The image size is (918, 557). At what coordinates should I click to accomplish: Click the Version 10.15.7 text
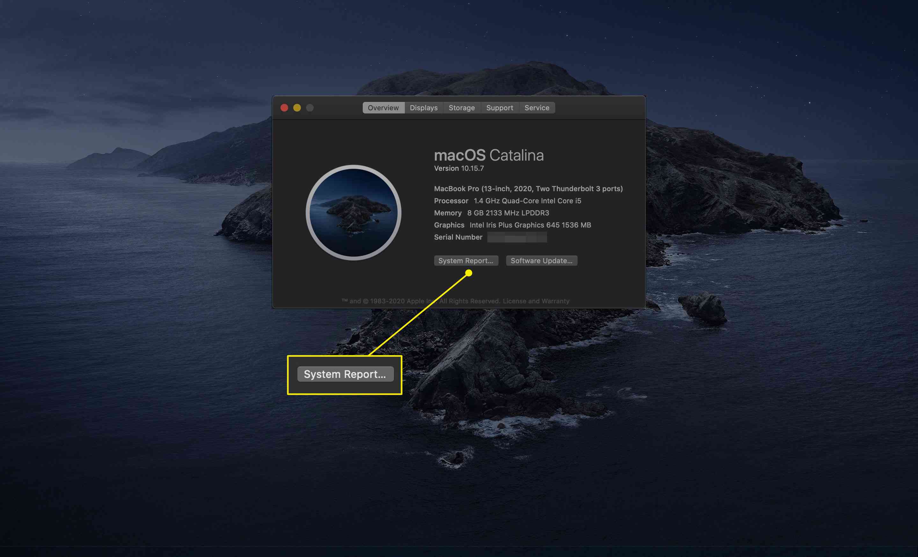459,168
